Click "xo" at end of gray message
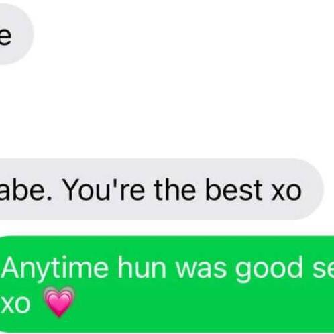The height and width of the screenshot is (334, 334). tap(286, 192)
